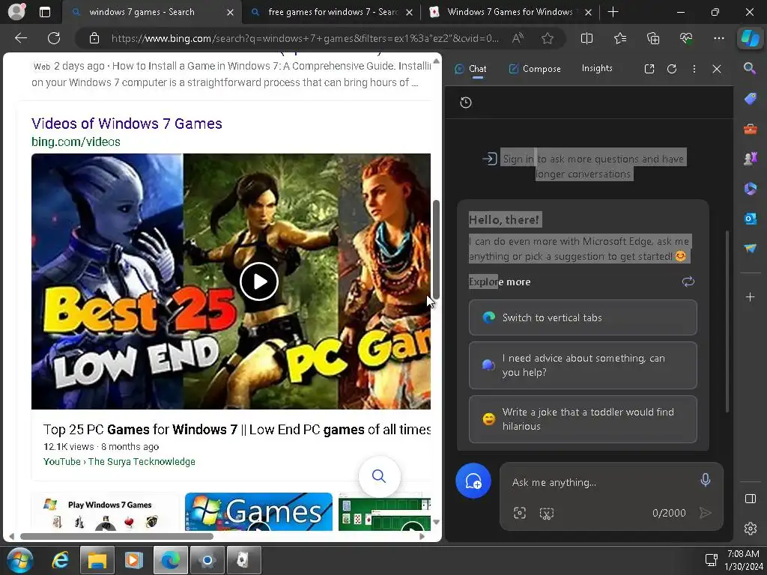The image size is (767, 575).
Task: Open sidebar Search icon
Action: pos(750,68)
